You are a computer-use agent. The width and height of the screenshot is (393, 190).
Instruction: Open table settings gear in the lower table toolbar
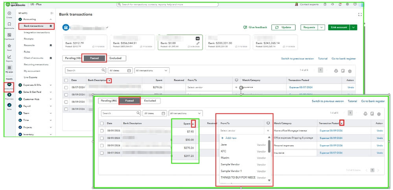click(379, 114)
